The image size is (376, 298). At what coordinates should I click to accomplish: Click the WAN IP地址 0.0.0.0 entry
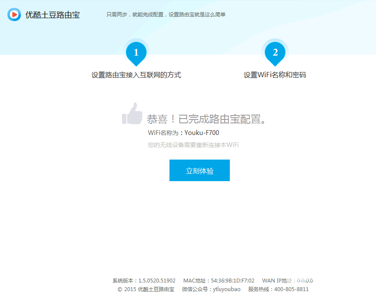[x=288, y=280]
